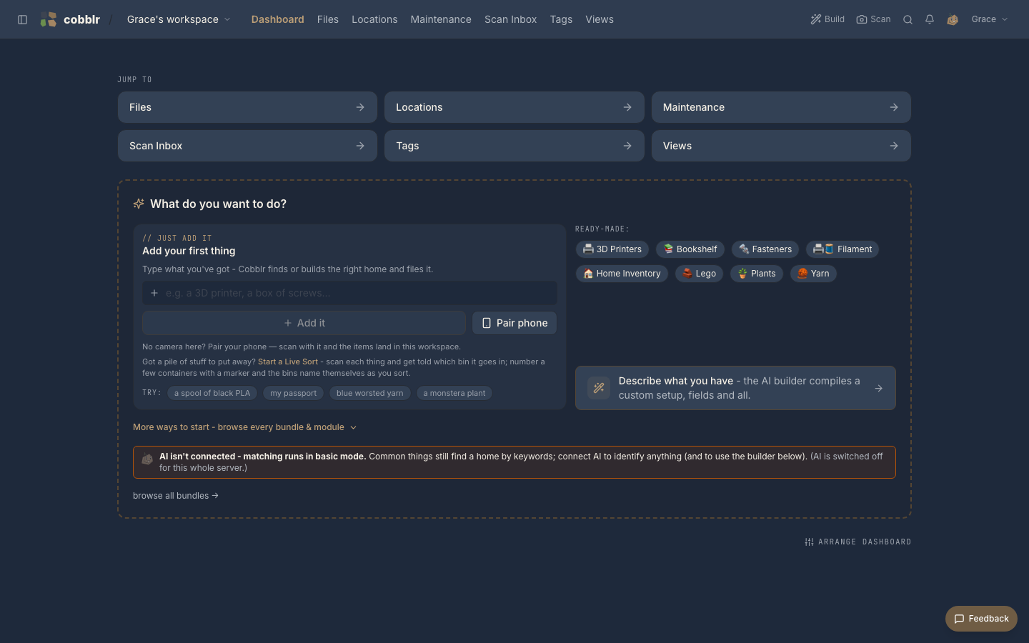1029x643 pixels.
Task: Click the arrow on Tags card
Action: tap(627, 146)
